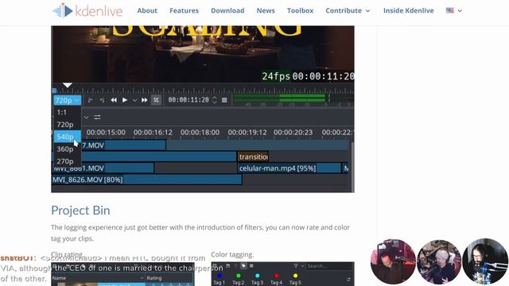Click the fast forward button

tap(145, 100)
